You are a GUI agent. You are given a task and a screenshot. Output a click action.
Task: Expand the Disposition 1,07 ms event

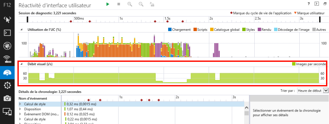coord(20,109)
